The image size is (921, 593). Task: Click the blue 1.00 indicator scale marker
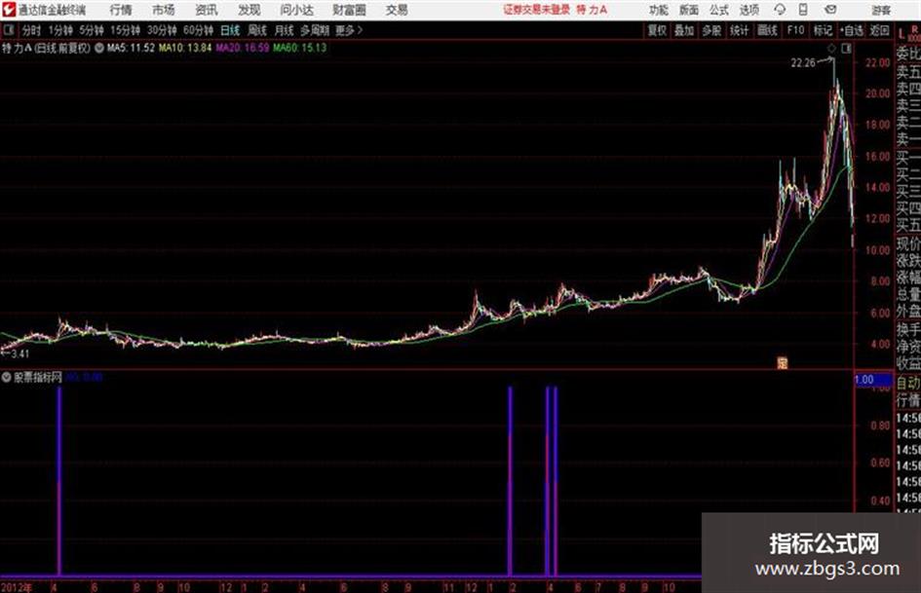pyautogui.click(x=873, y=380)
